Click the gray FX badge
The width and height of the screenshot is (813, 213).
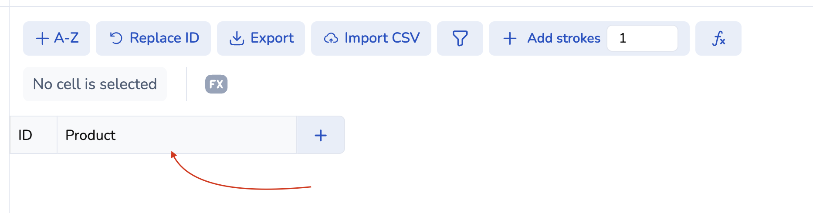(216, 84)
